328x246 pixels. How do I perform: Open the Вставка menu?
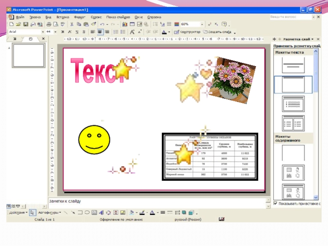coord(63,17)
